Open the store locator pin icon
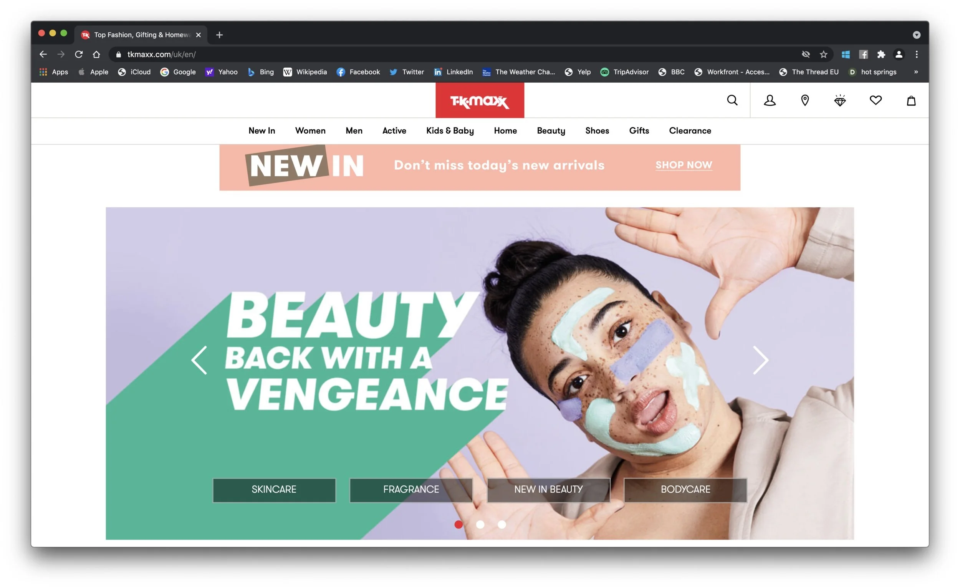Image resolution: width=960 pixels, height=588 pixels. click(x=804, y=101)
